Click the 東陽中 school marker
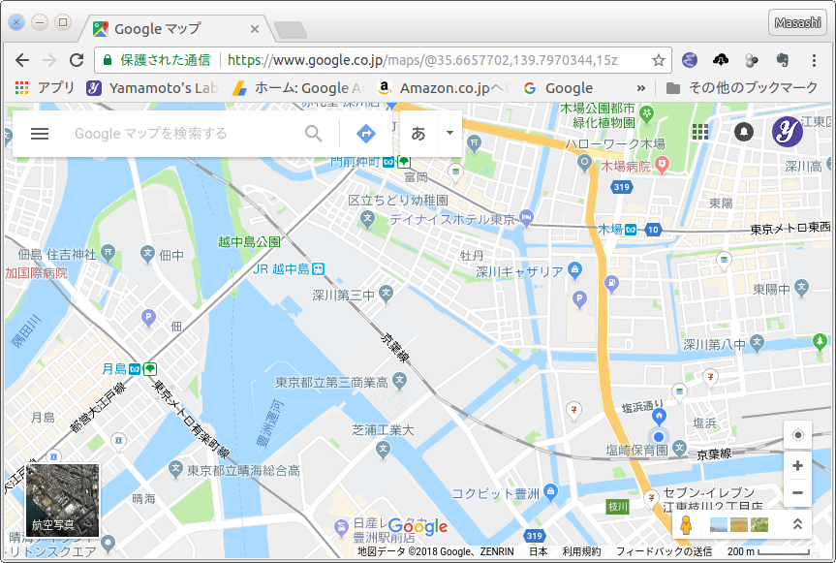The width and height of the screenshot is (836, 563). [x=801, y=288]
